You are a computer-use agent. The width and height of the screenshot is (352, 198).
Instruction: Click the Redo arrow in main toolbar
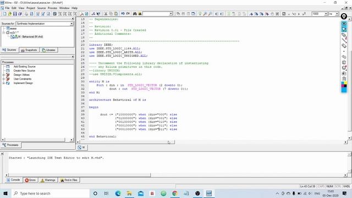[128, 14]
